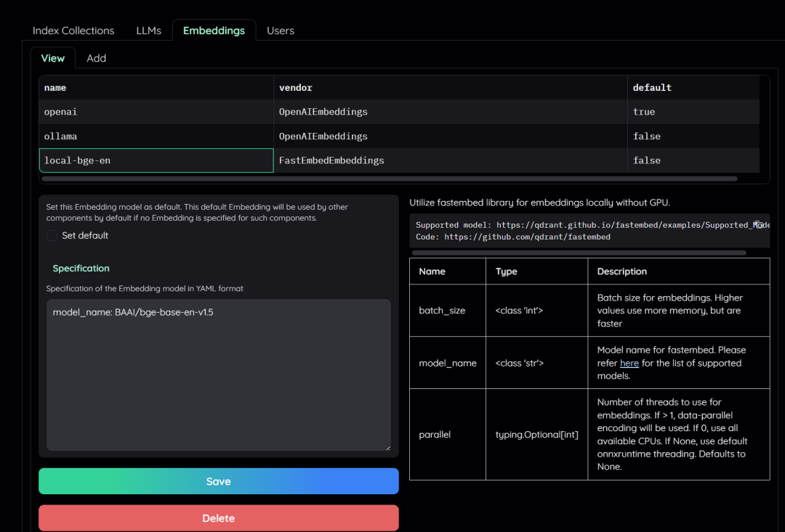Delete the selected embedding model
This screenshot has width=785, height=532.
(218, 517)
